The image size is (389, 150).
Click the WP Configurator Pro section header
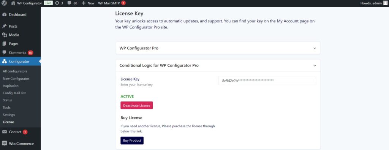click(x=218, y=48)
